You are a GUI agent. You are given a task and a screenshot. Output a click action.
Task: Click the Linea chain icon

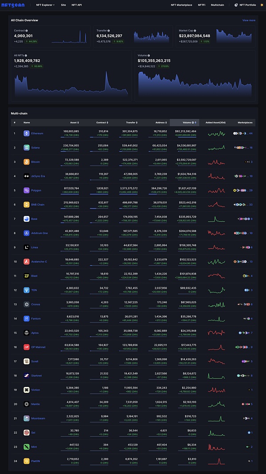click(x=27, y=247)
